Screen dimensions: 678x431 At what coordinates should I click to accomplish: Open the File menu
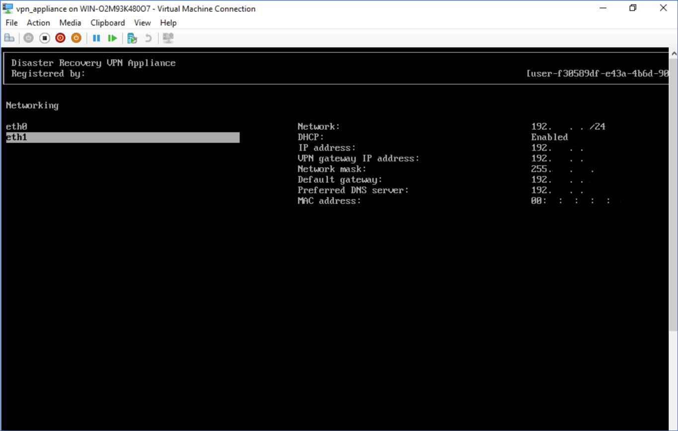coord(11,22)
